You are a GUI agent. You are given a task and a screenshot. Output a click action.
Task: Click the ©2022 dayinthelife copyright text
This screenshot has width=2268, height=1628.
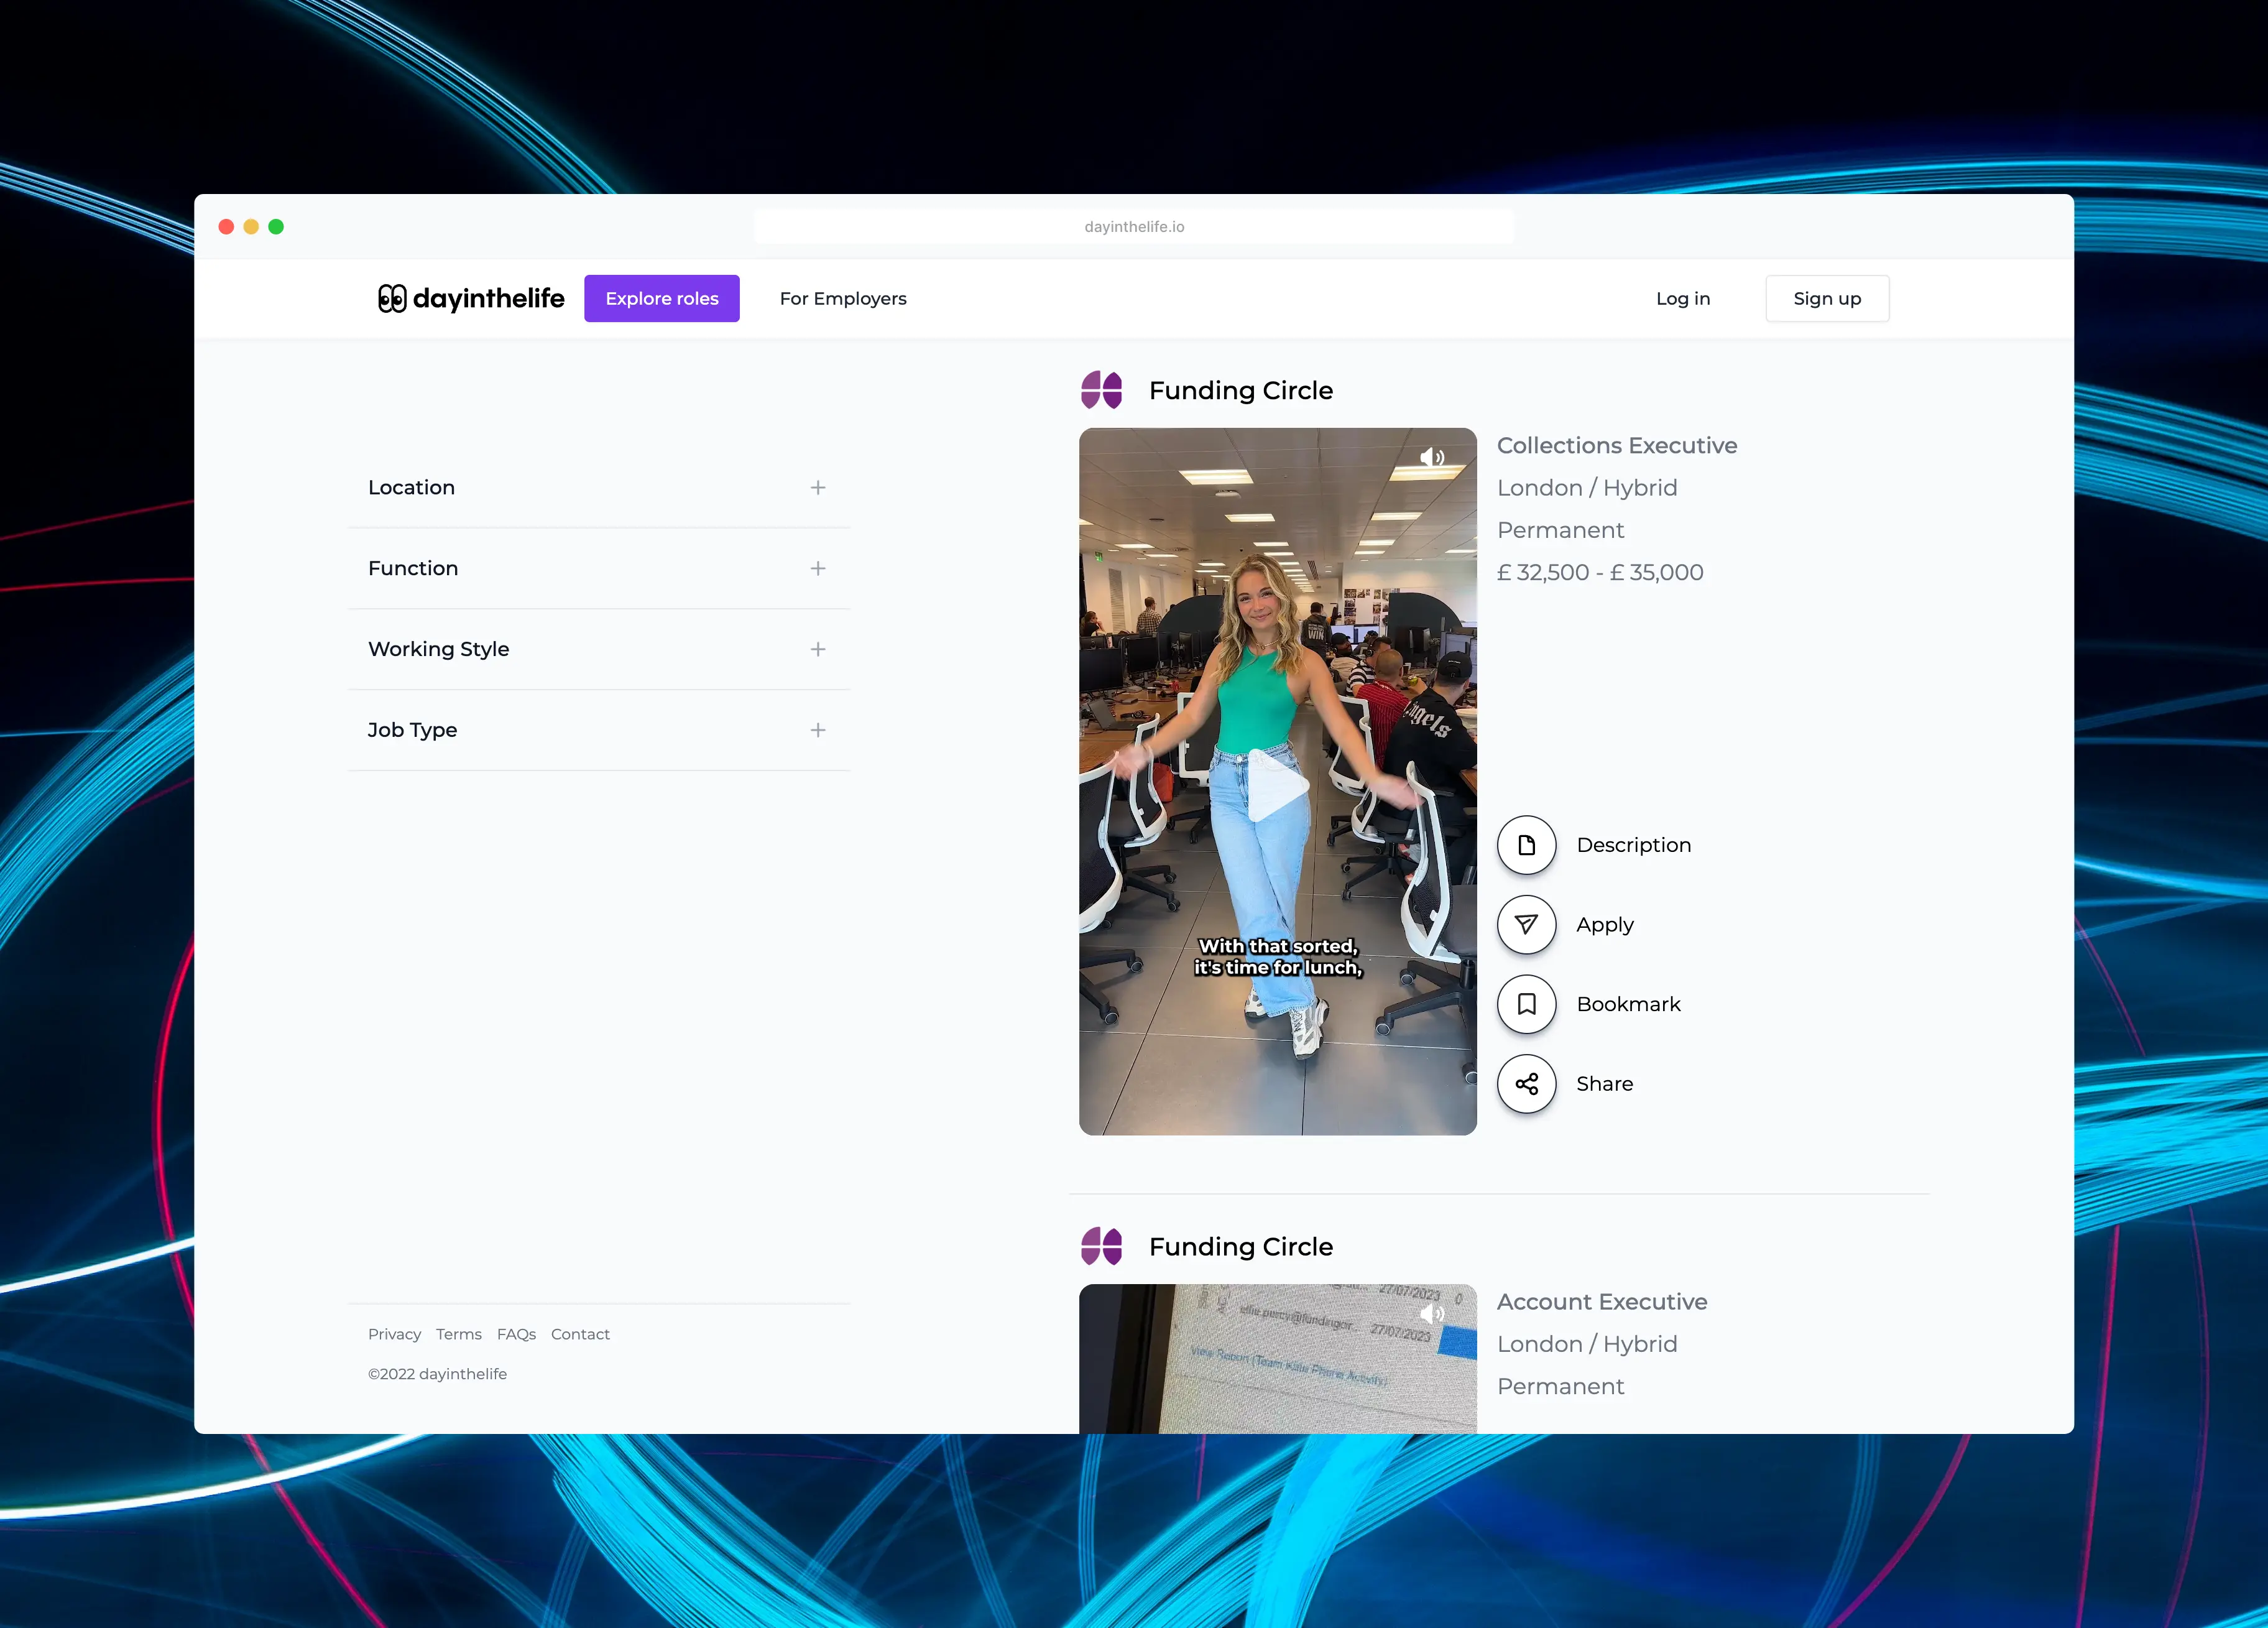point(437,1374)
